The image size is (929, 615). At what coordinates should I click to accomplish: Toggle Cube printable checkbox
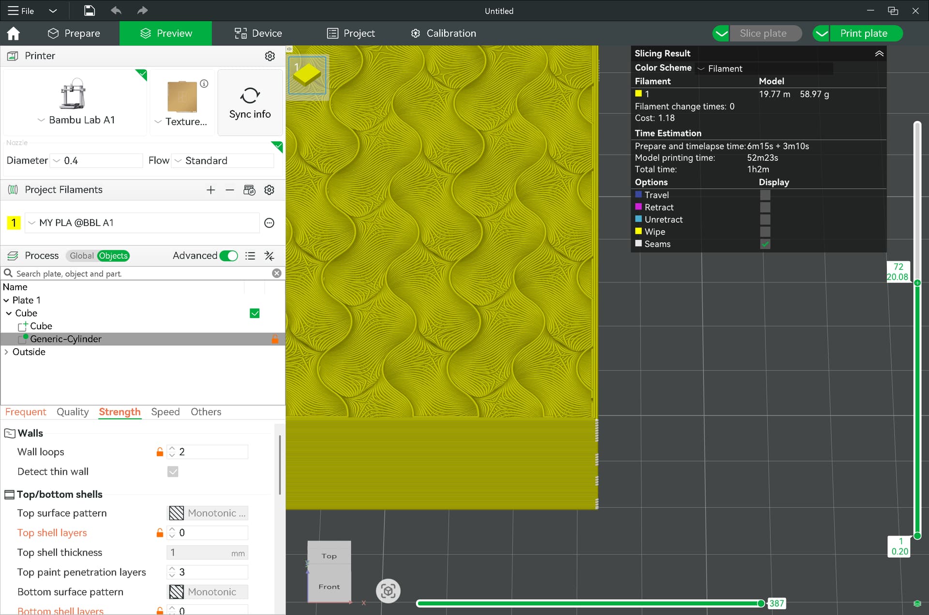255,313
